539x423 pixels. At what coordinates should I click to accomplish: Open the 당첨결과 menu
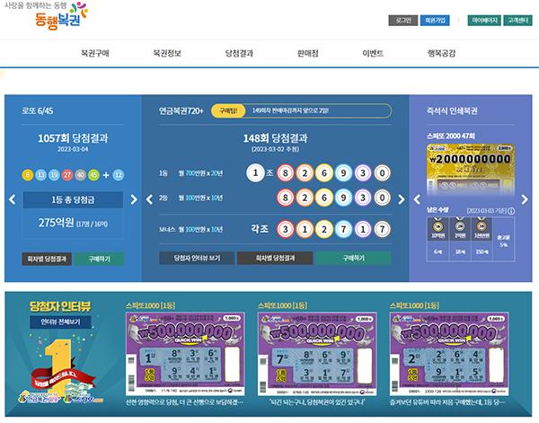point(239,53)
